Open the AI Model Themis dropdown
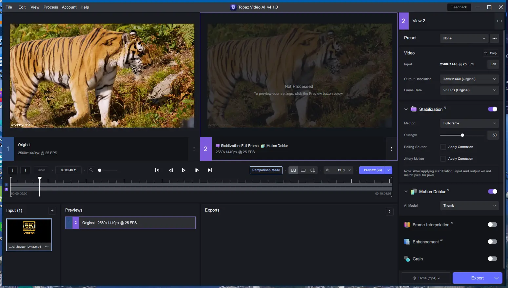 [469, 206]
